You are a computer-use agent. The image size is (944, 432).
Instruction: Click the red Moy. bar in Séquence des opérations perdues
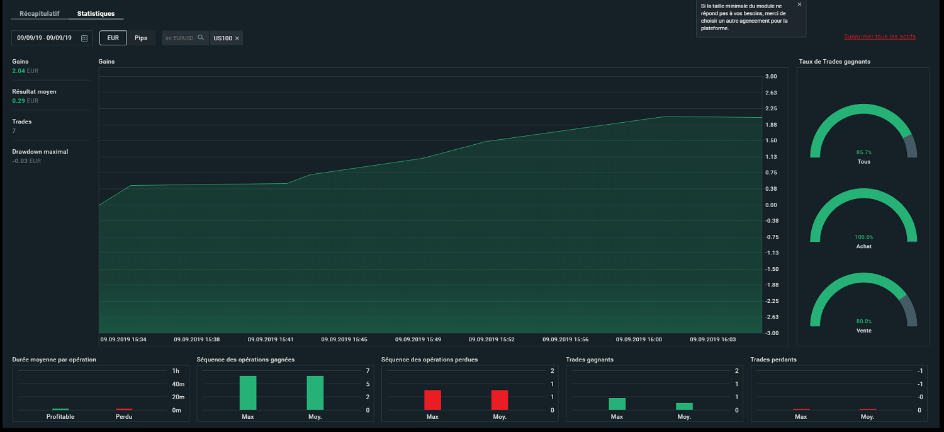coord(500,401)
